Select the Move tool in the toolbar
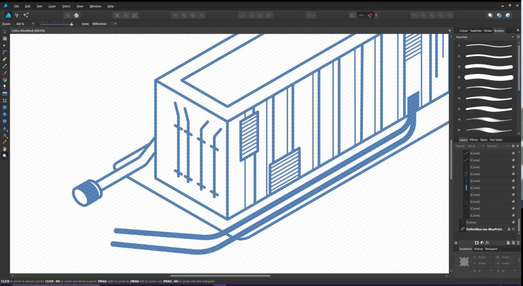The image size is (523, 286). (5, 32)
